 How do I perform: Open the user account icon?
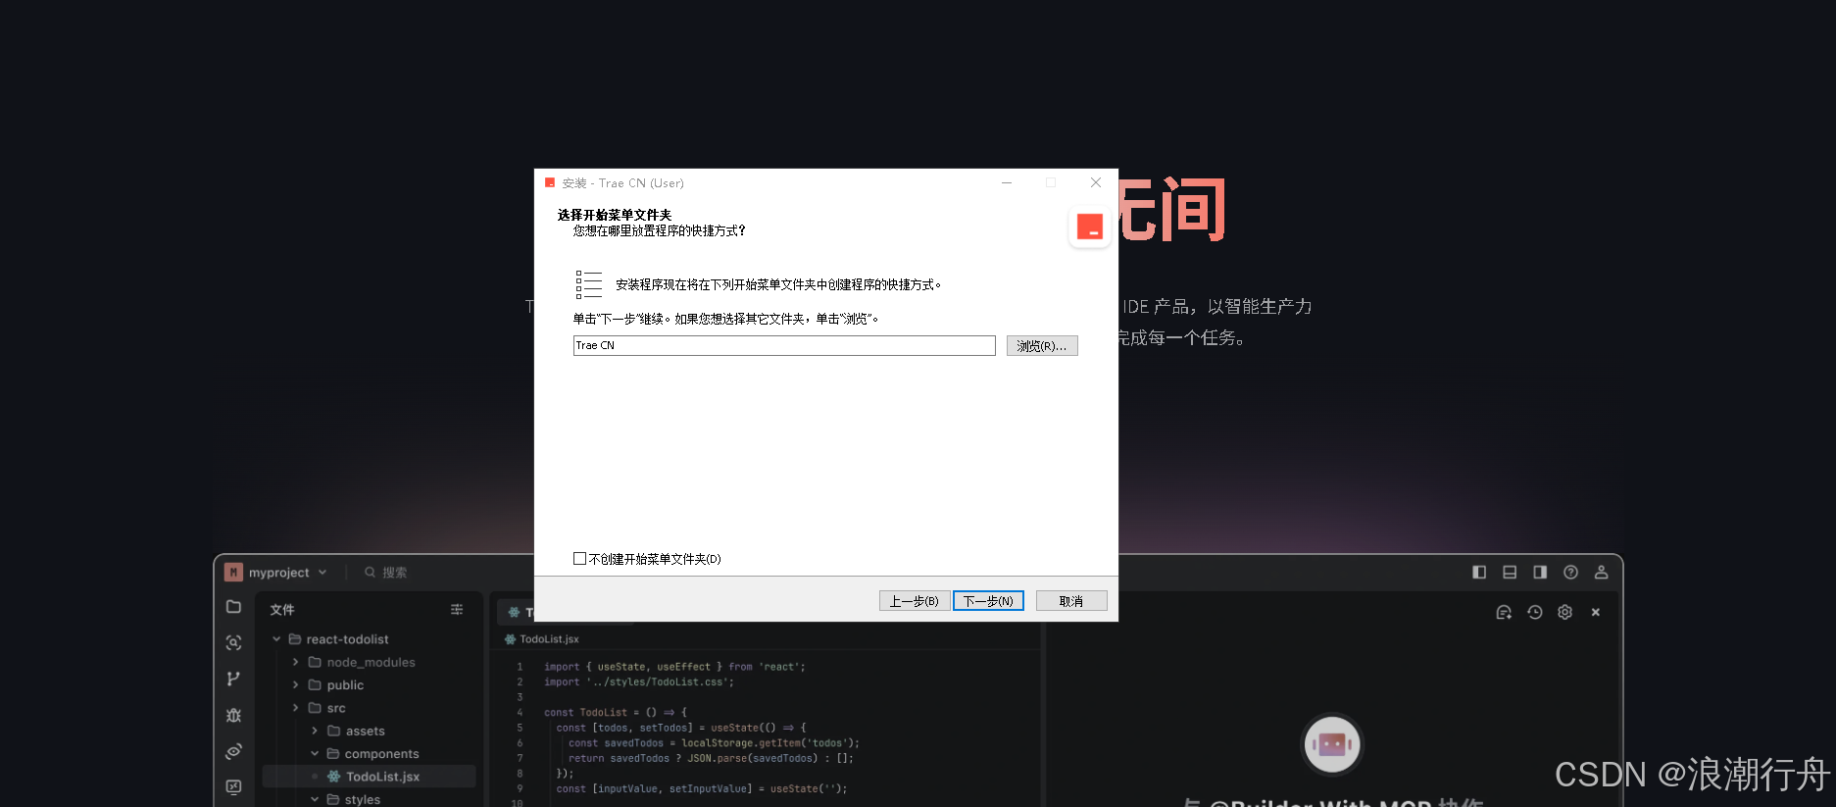point(1601,573)
